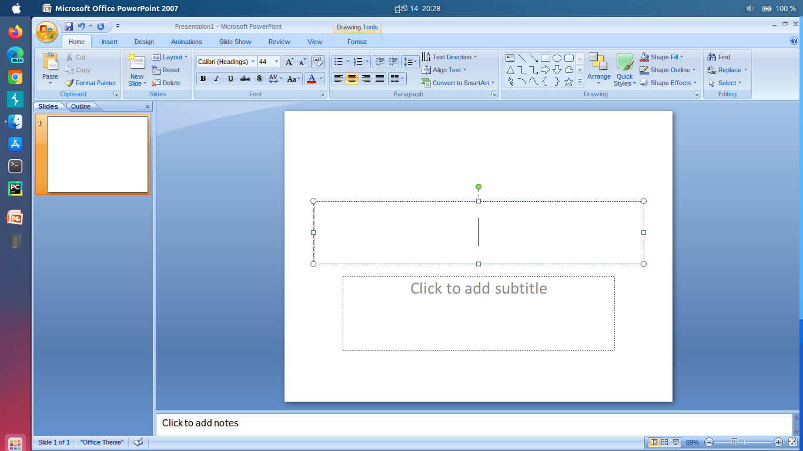Open Shape Effects dropdown

(668, 83)
